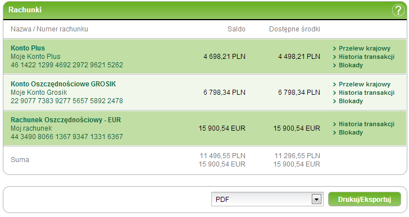Select the Rachunek Oszczędnościowy - EUR account name
Image resolution: width=409 pixels, height=217 pixels.
pos(66,120)
